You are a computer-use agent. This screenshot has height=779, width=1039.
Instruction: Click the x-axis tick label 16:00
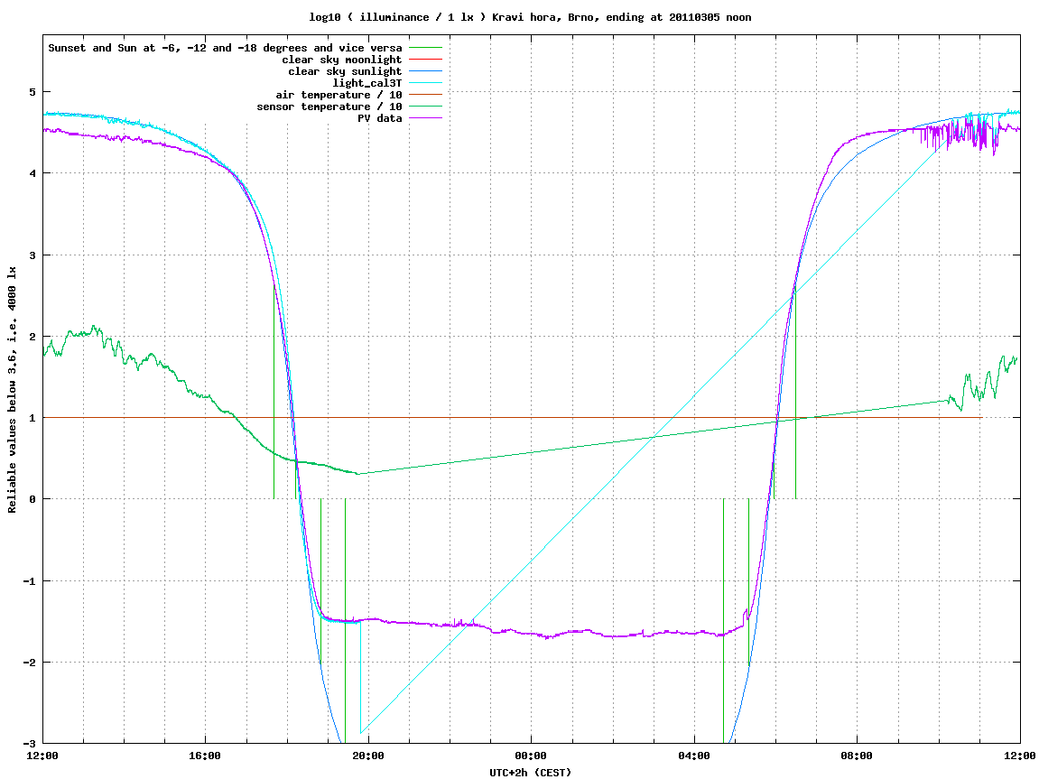pos(206,756)
